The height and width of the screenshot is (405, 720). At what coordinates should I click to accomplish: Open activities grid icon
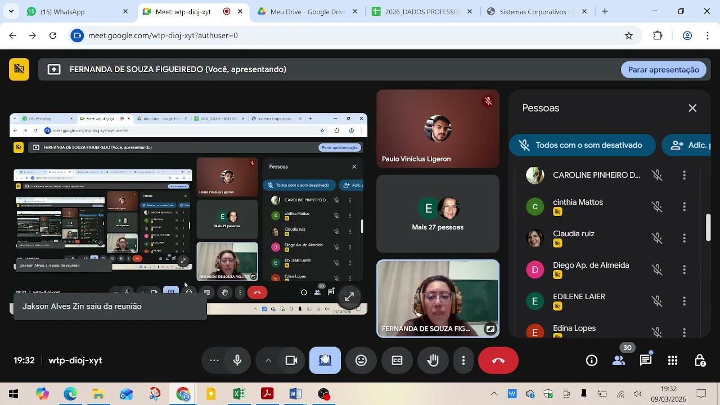pos(673,361)
